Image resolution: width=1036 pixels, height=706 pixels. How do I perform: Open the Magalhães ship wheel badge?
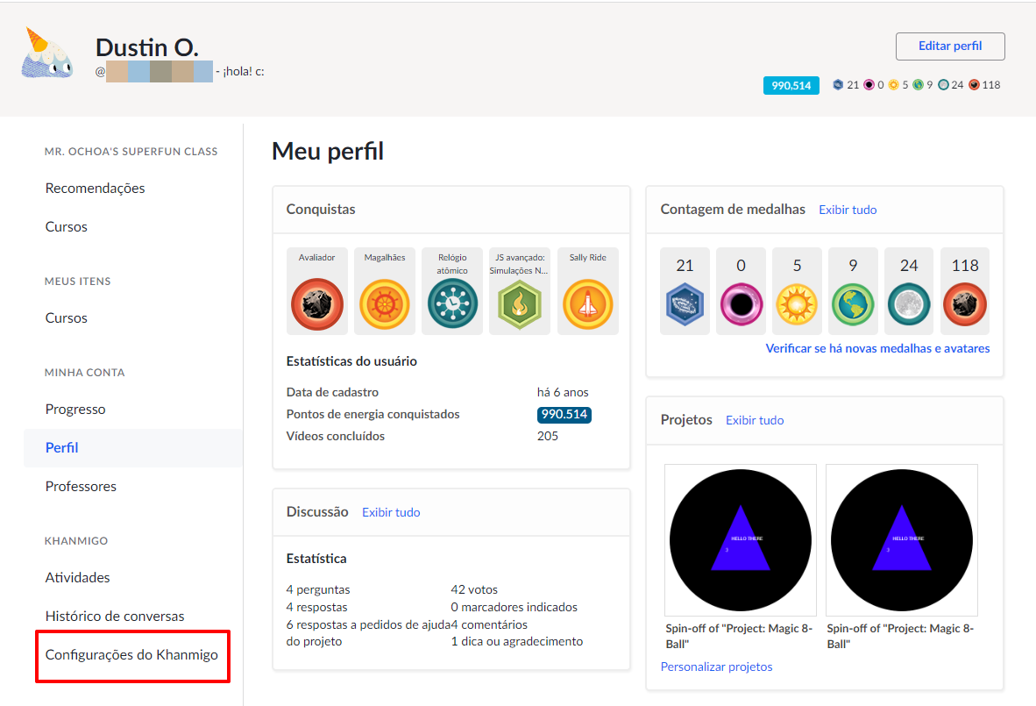coord(385,291)
